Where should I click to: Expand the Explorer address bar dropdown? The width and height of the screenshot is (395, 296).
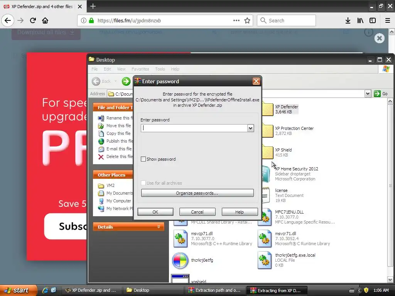click(368, 94)
